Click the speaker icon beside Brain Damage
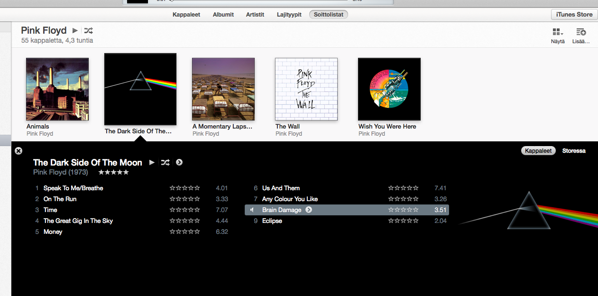This screenshot has height=296, width=598. [x=252, y=210]
